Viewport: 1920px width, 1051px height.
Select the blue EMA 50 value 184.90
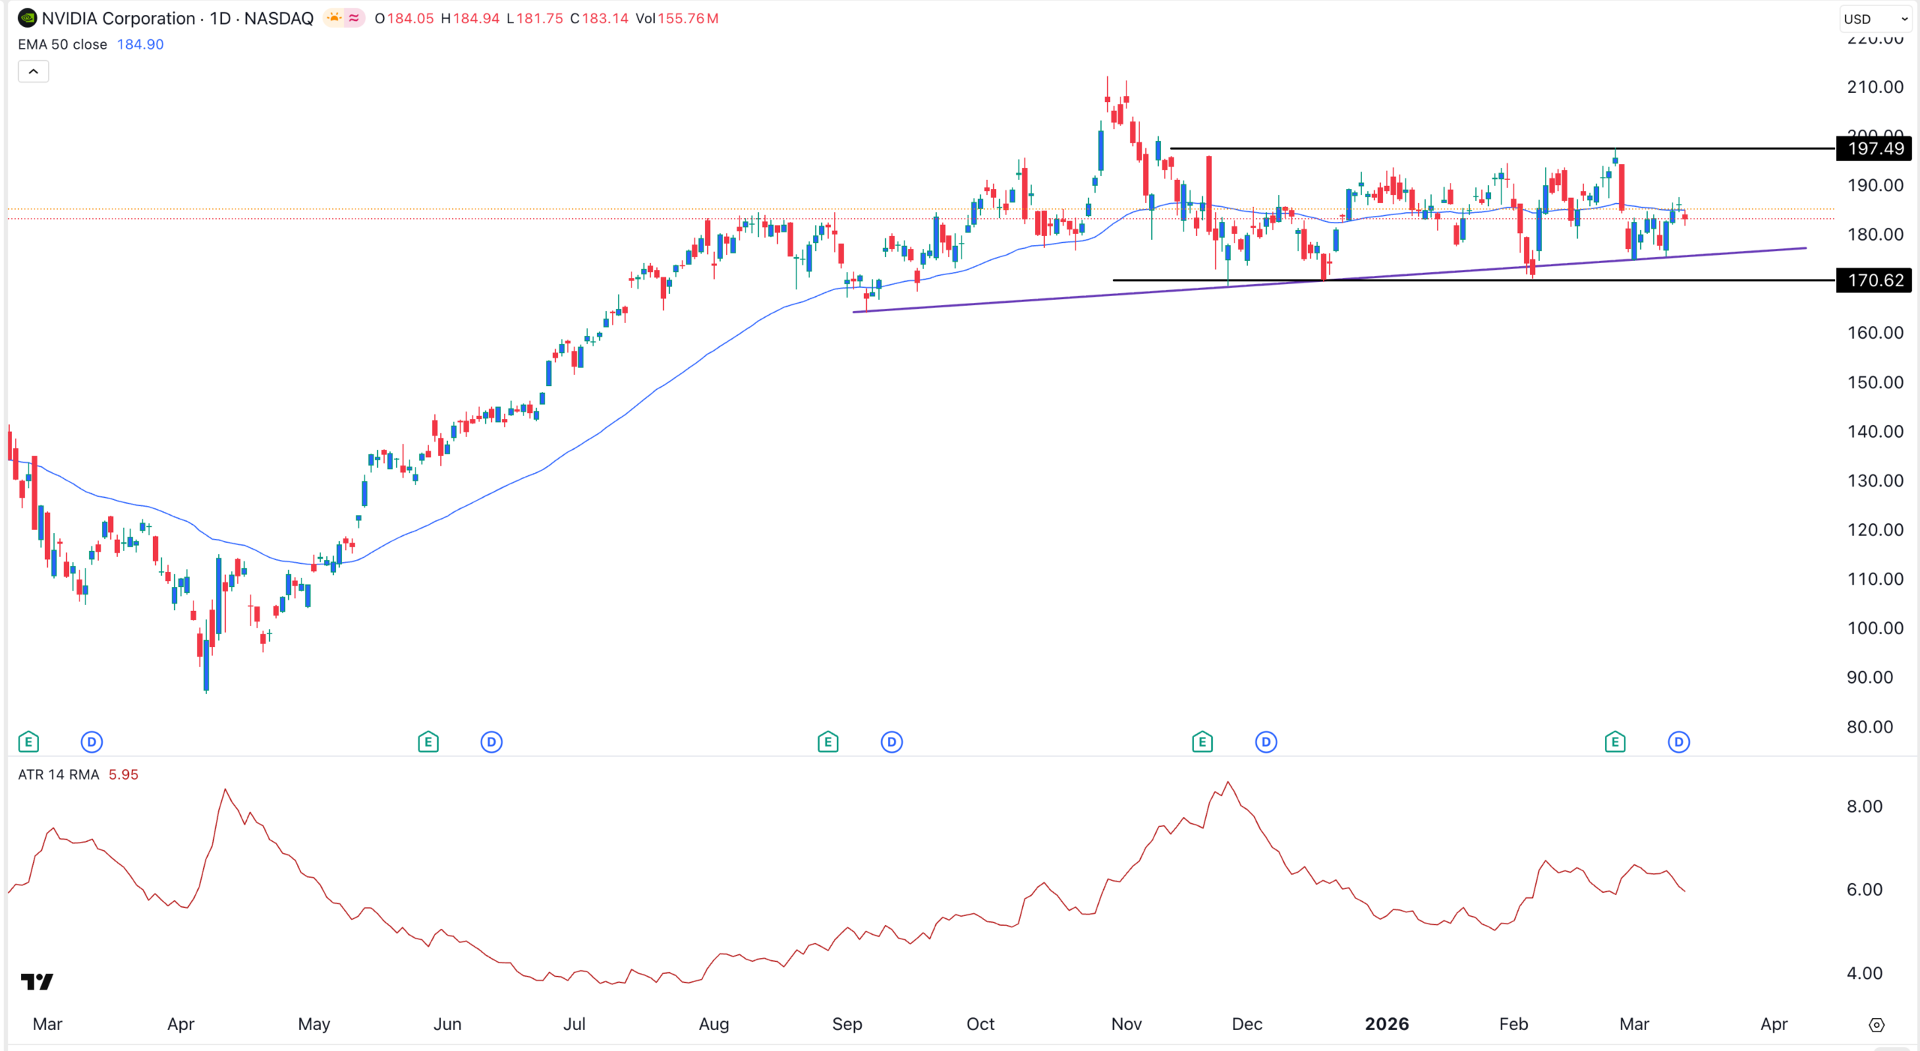[140, 44]
